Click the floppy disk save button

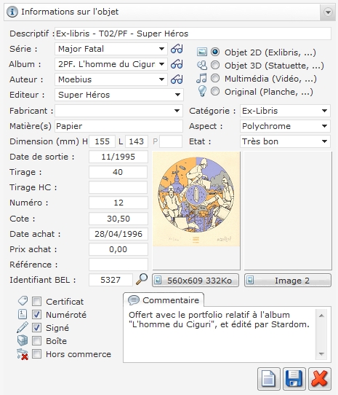(294, 379)
